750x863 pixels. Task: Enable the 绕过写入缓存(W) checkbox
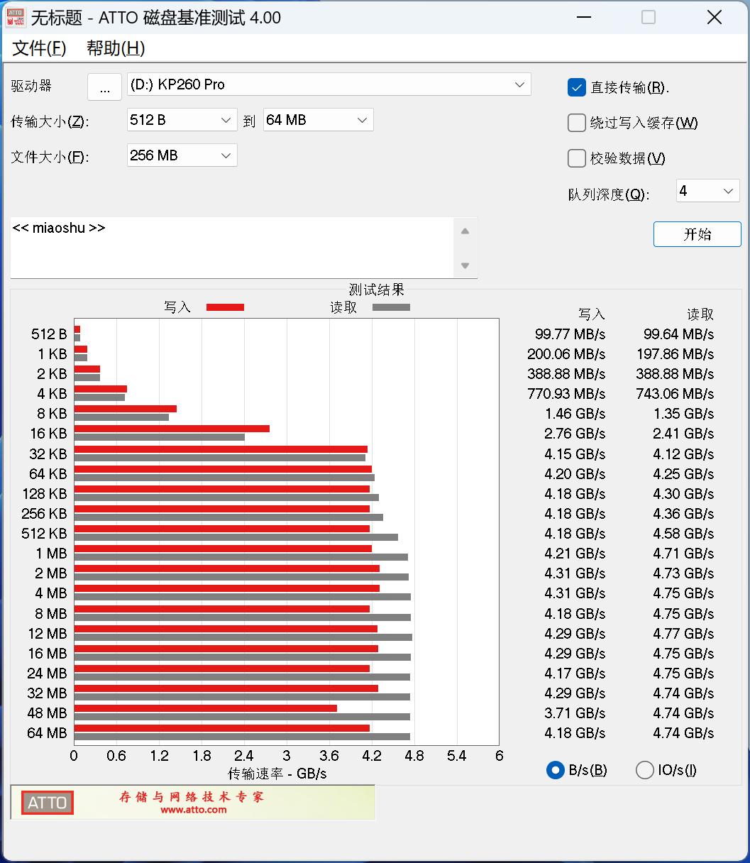pos(576,123)
